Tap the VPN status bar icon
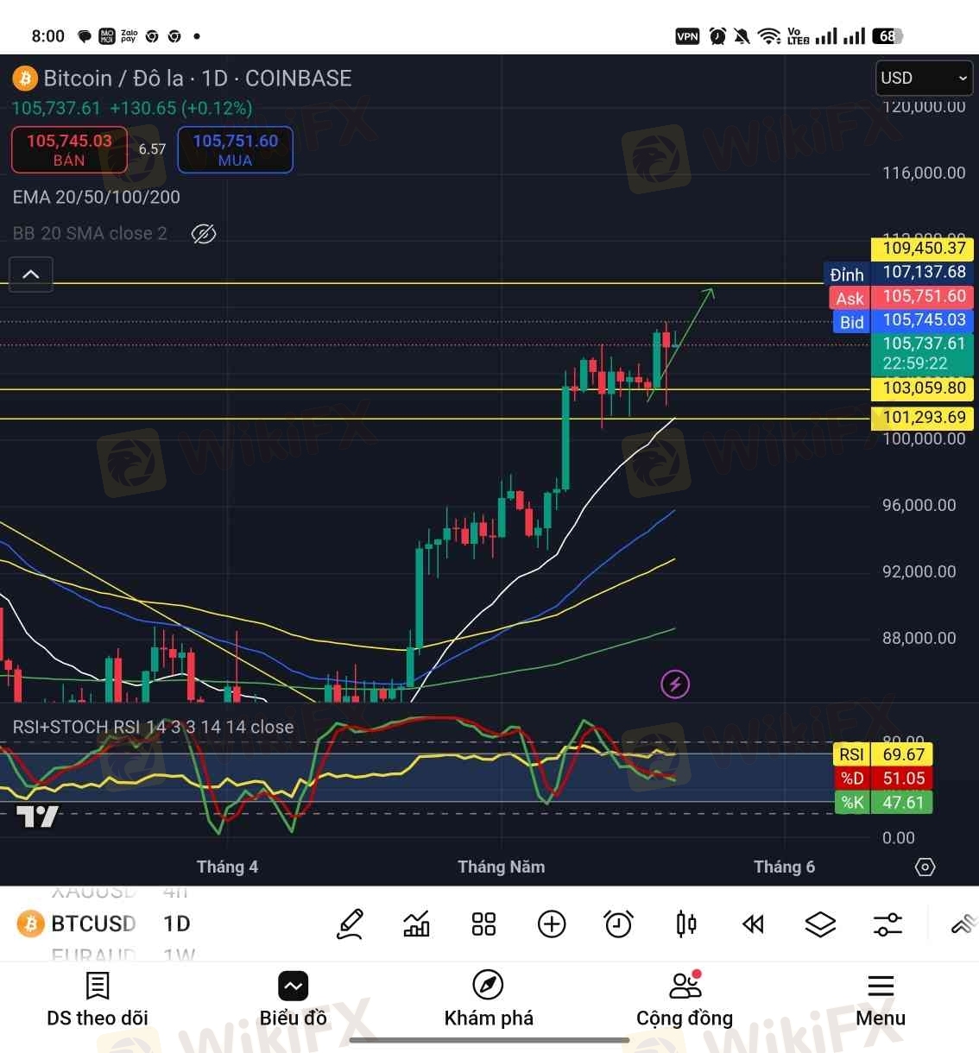This screenshot has width=979, height=1053. pos(687,36)
